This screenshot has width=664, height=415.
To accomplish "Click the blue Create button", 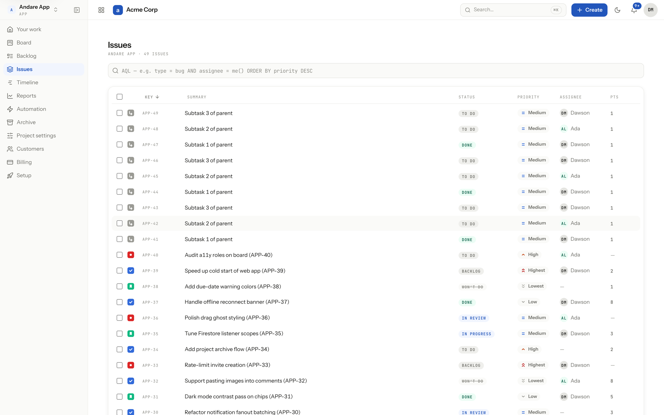I will click(589, 10).
